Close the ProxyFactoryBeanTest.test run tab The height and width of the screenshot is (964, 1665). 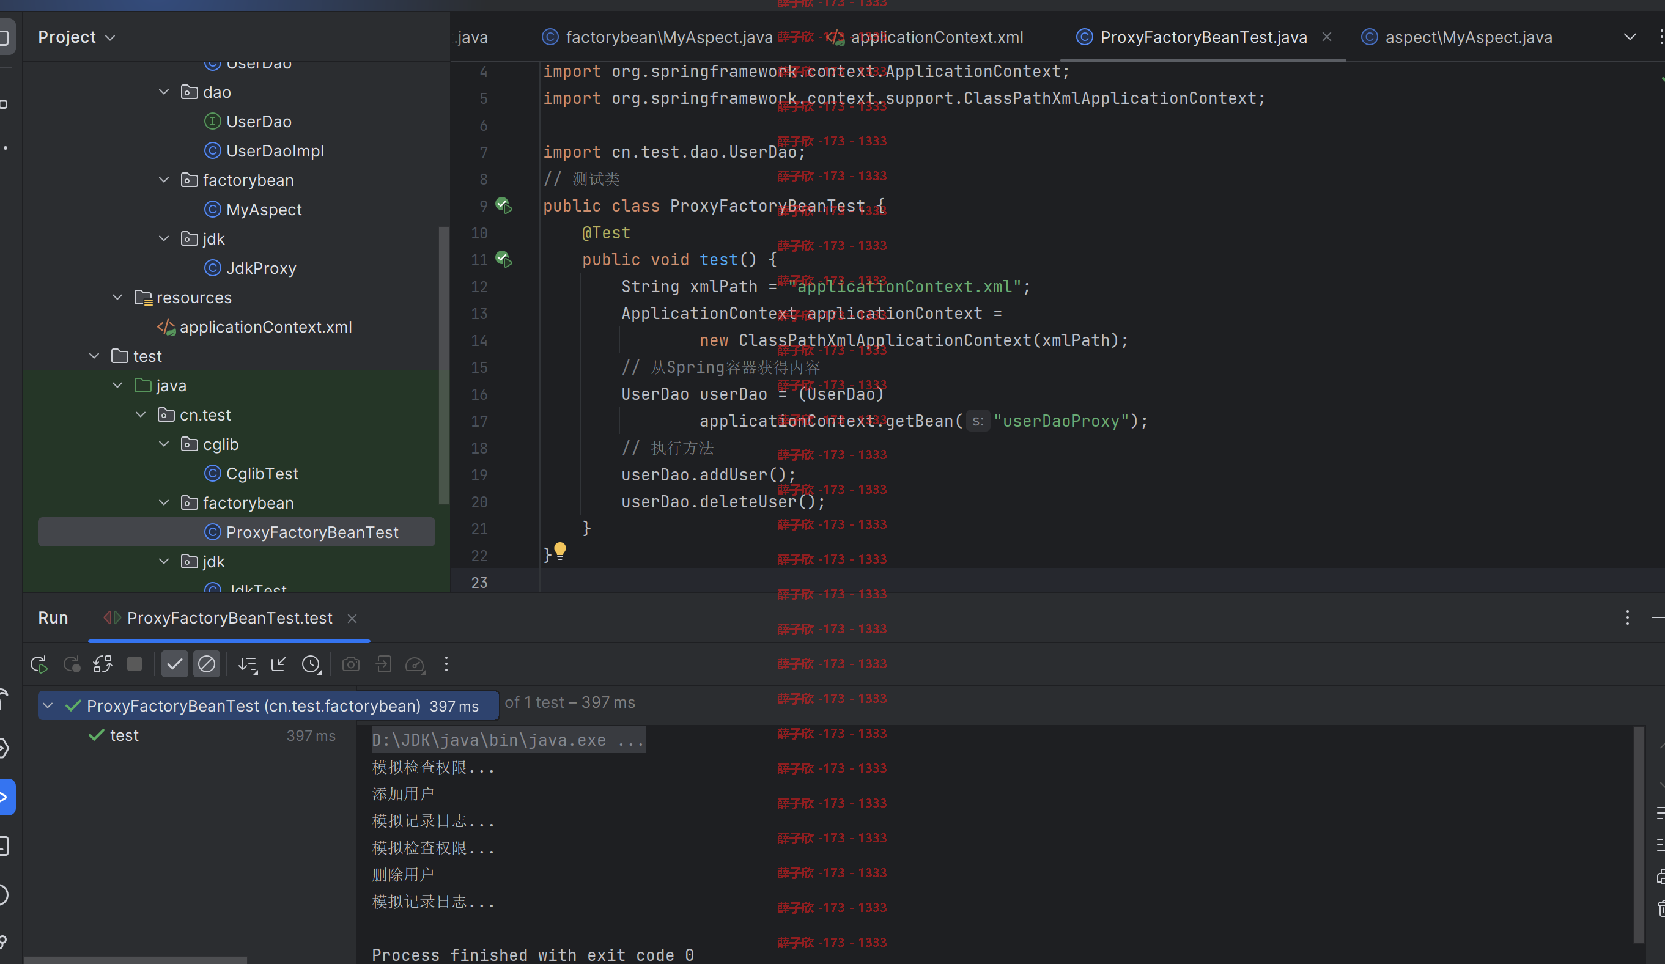coord(352,619)
